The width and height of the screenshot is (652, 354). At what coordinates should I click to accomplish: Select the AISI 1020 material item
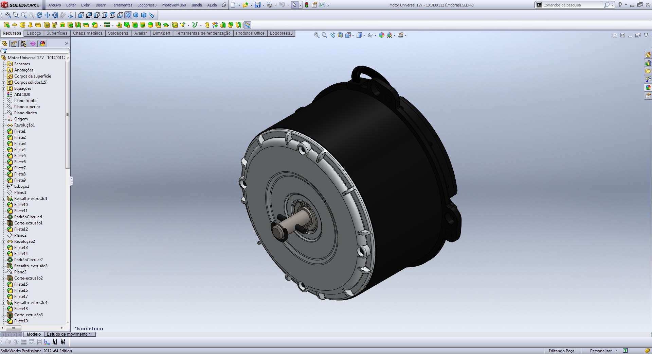tap(22, 95)
